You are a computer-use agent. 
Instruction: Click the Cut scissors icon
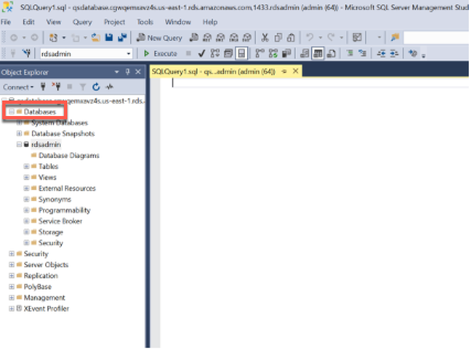265,38
